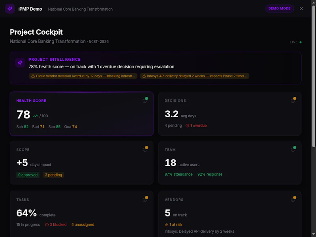Click the green LIVE status dot

[x=301, y=42]
